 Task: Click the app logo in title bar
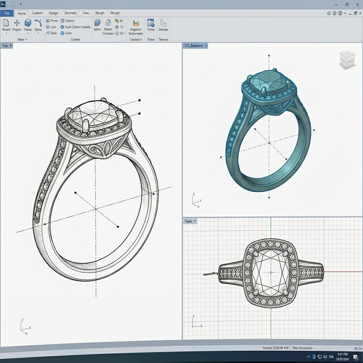(x=3, y=4)
